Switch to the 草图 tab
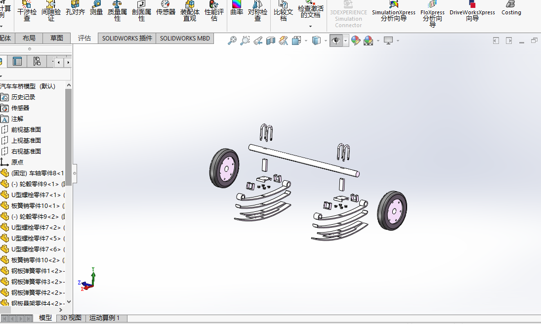This screenshot has width=541, height=324. pyautogui.click(x=57, y=39)
